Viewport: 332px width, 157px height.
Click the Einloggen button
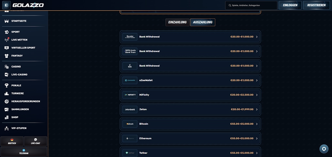(x=290, y=5)
